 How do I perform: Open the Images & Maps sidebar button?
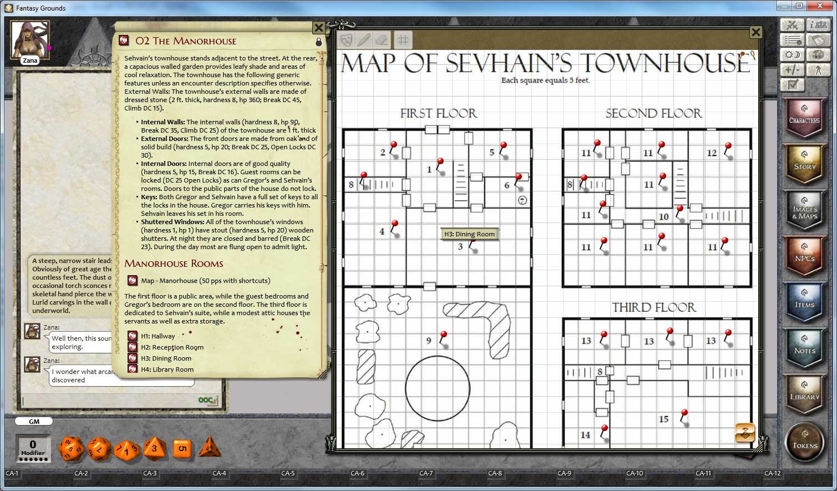(804, 211)
